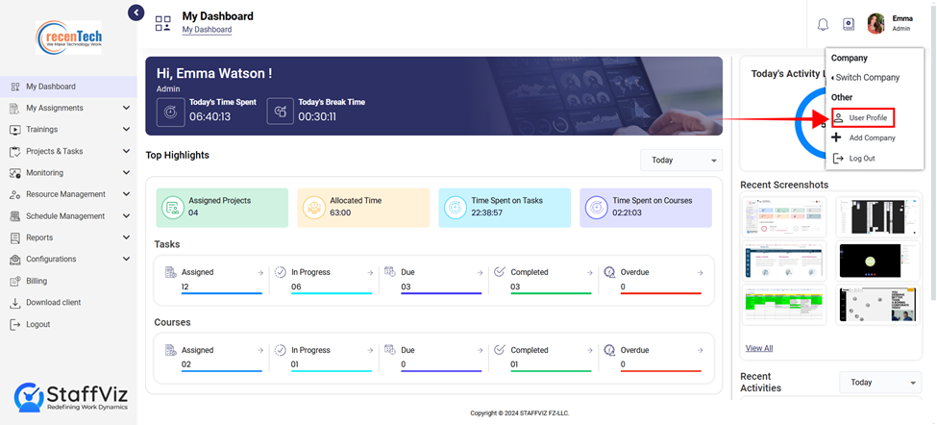Open the Time Spent on Courses card

coord(646,208)
